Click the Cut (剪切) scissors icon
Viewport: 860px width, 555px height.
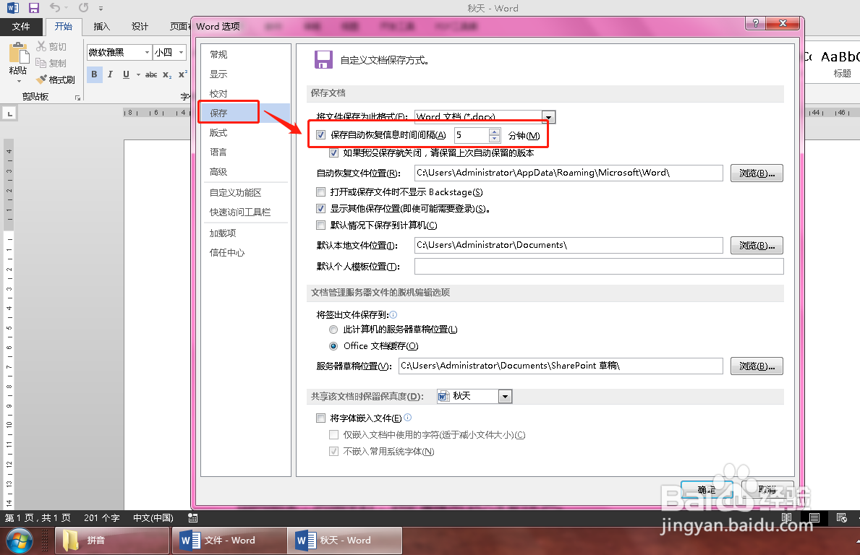click(42, 46)
